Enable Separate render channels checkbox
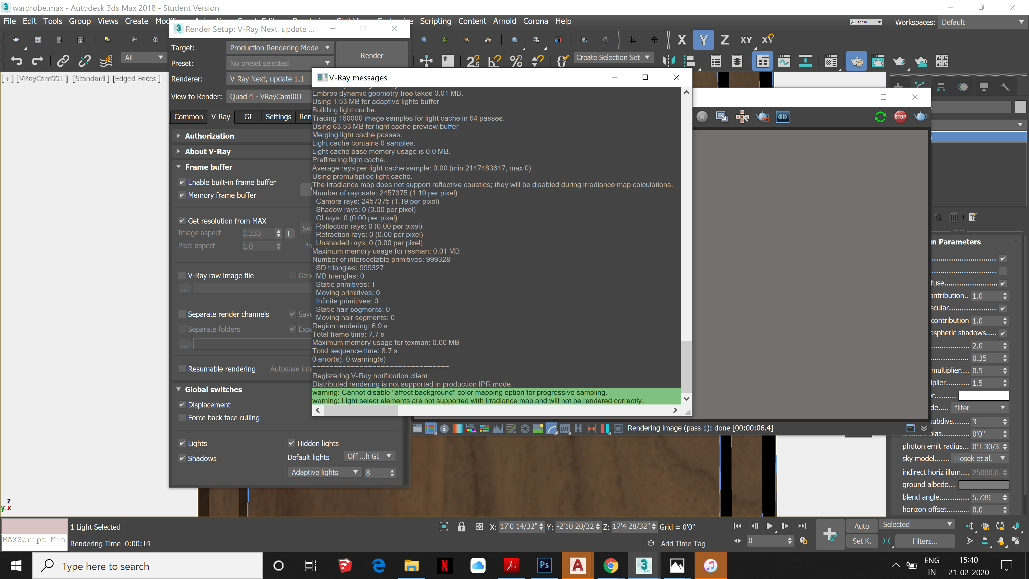The image size is (1029, 579). (182, 314)
